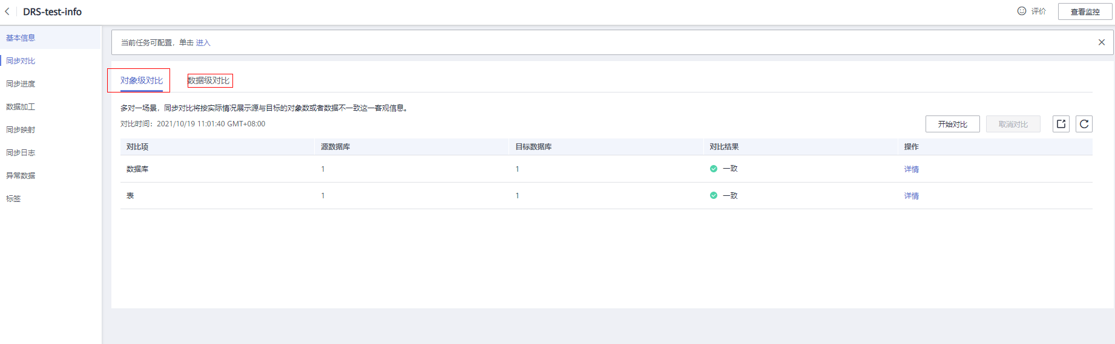Click source database count in 表 row
The width and height of the screenshot is (1115, 344).
coord(323,196)
